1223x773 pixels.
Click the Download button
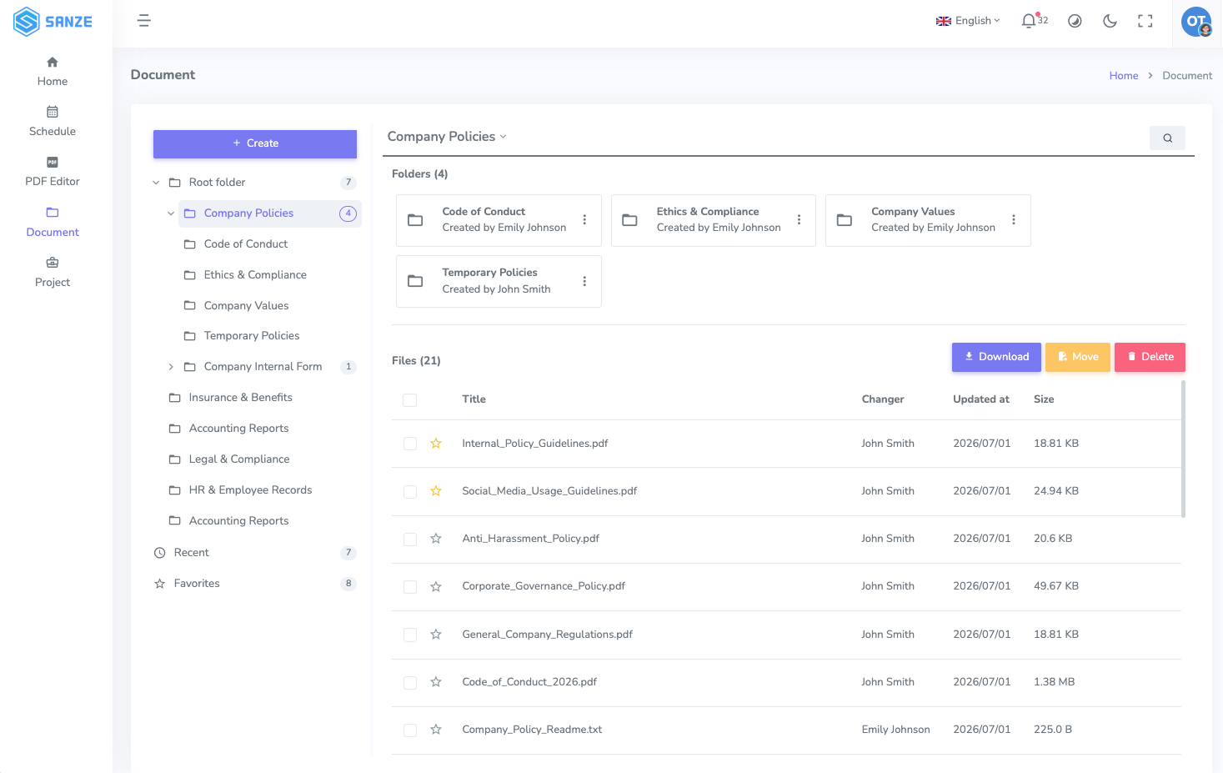[x=996, y=357]
